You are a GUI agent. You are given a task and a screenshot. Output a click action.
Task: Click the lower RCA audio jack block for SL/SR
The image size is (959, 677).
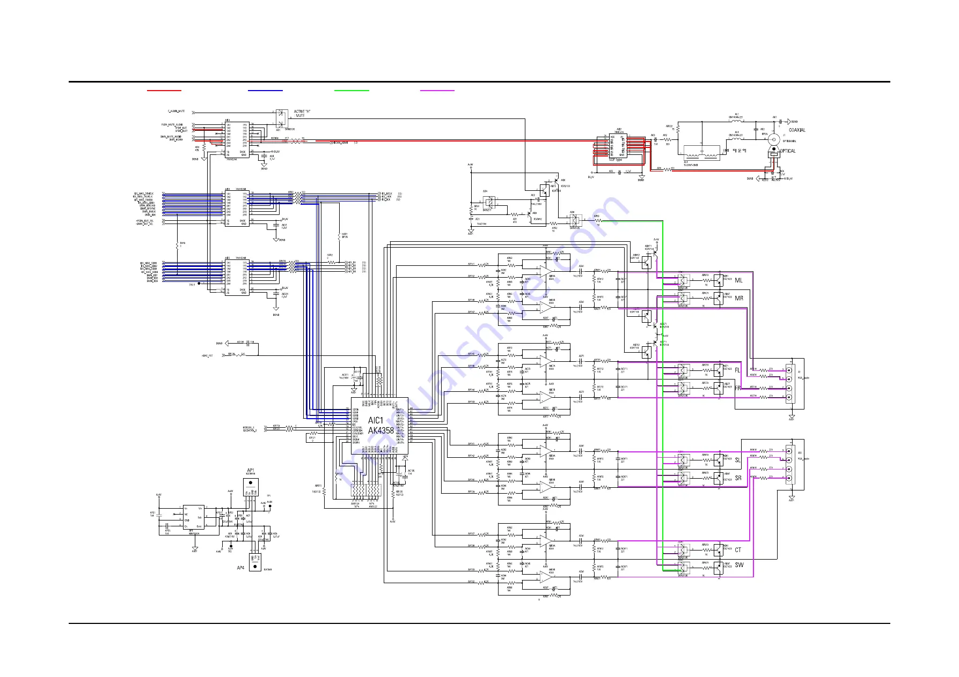pos(790,464)
